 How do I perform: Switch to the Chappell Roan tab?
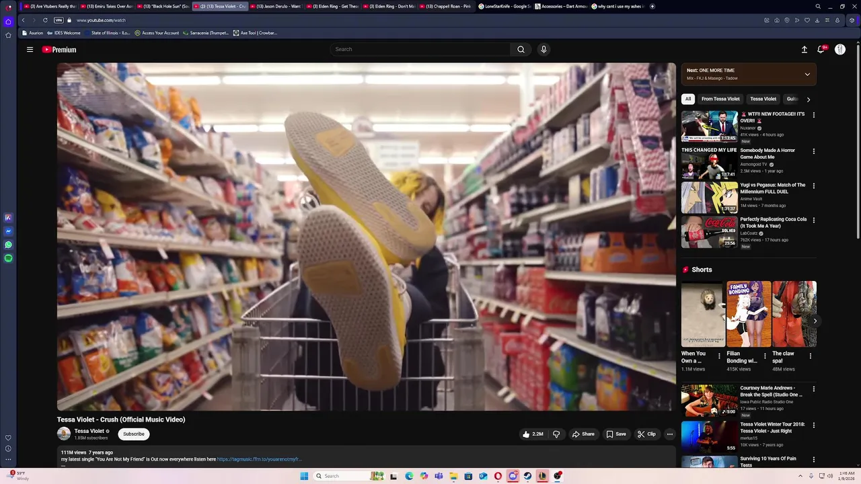pos(446,6)
